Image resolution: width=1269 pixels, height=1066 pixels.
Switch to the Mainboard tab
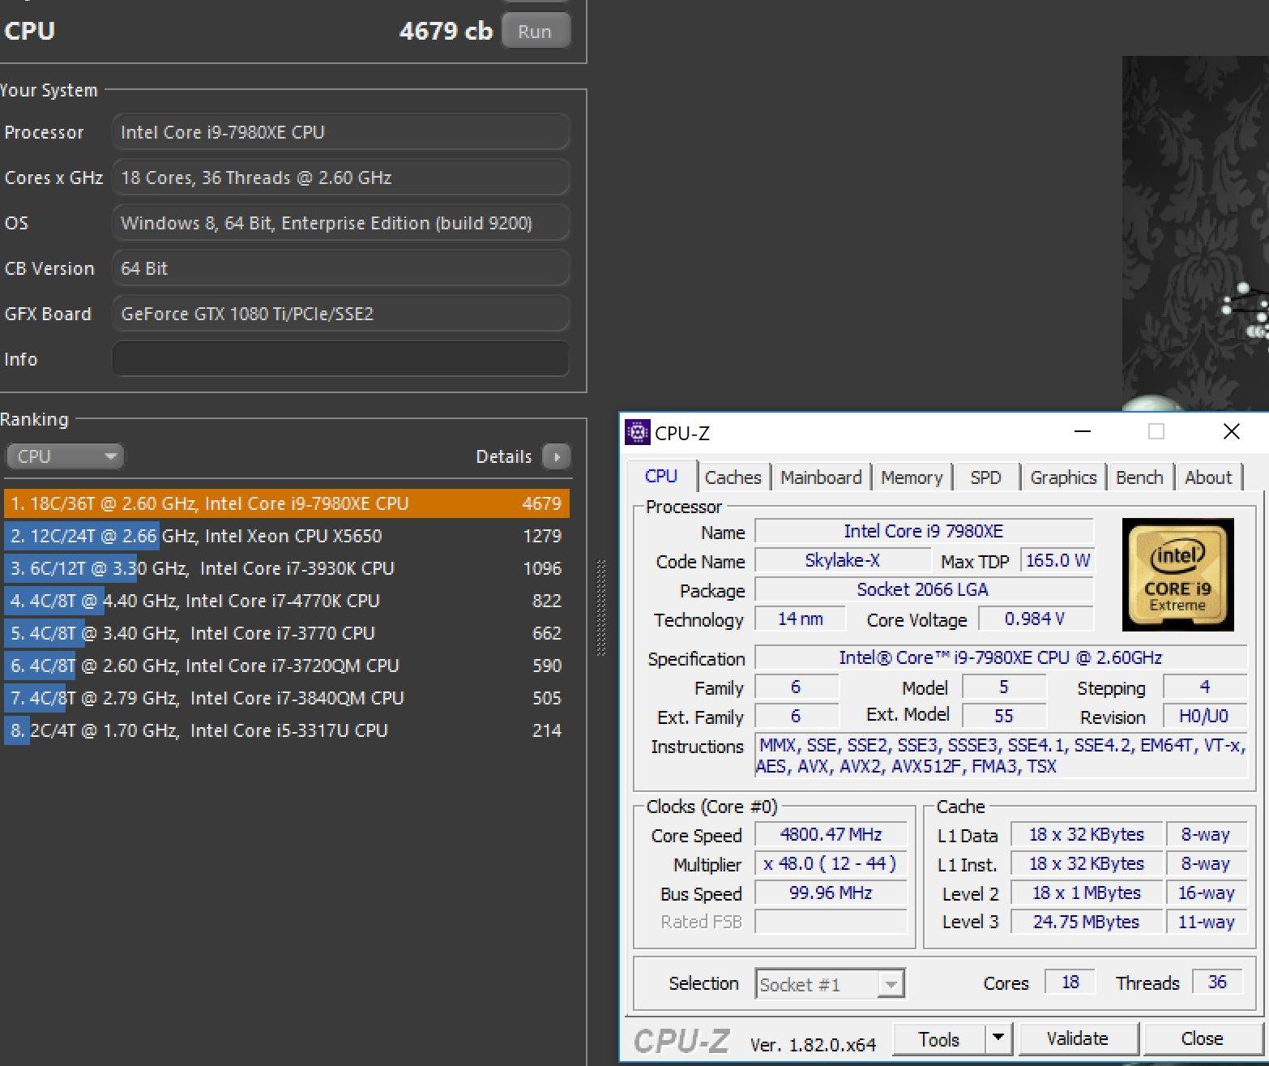(x=821, y=477)
